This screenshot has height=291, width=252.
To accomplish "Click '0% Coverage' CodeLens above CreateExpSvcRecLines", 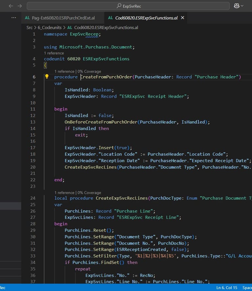I will coord(89,193).
